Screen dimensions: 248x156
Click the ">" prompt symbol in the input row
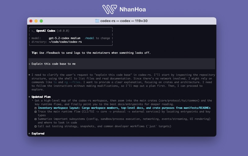click(x=29, y=64)
